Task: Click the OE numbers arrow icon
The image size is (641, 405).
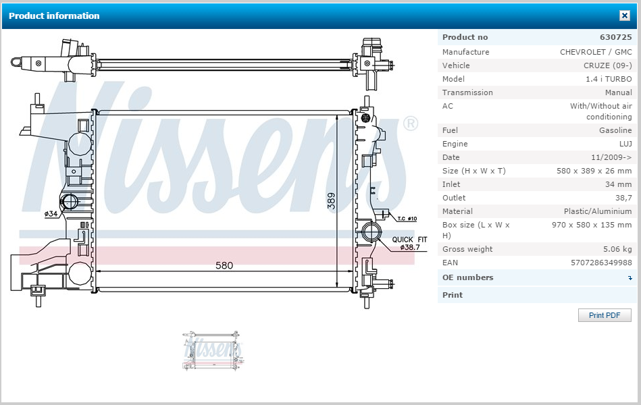Action: tap(630, 278)
